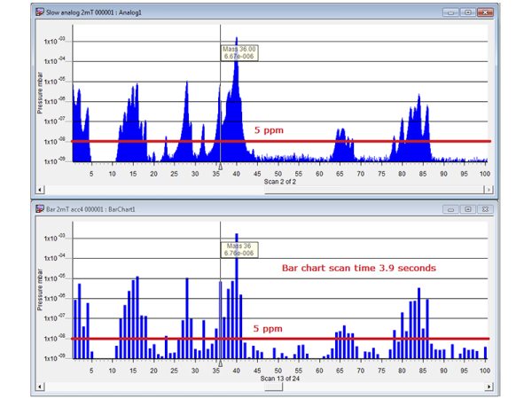Minimize the Slow analog Analog1 window
This screenshot has width=532, height=399.
click(x=450, y=12)
